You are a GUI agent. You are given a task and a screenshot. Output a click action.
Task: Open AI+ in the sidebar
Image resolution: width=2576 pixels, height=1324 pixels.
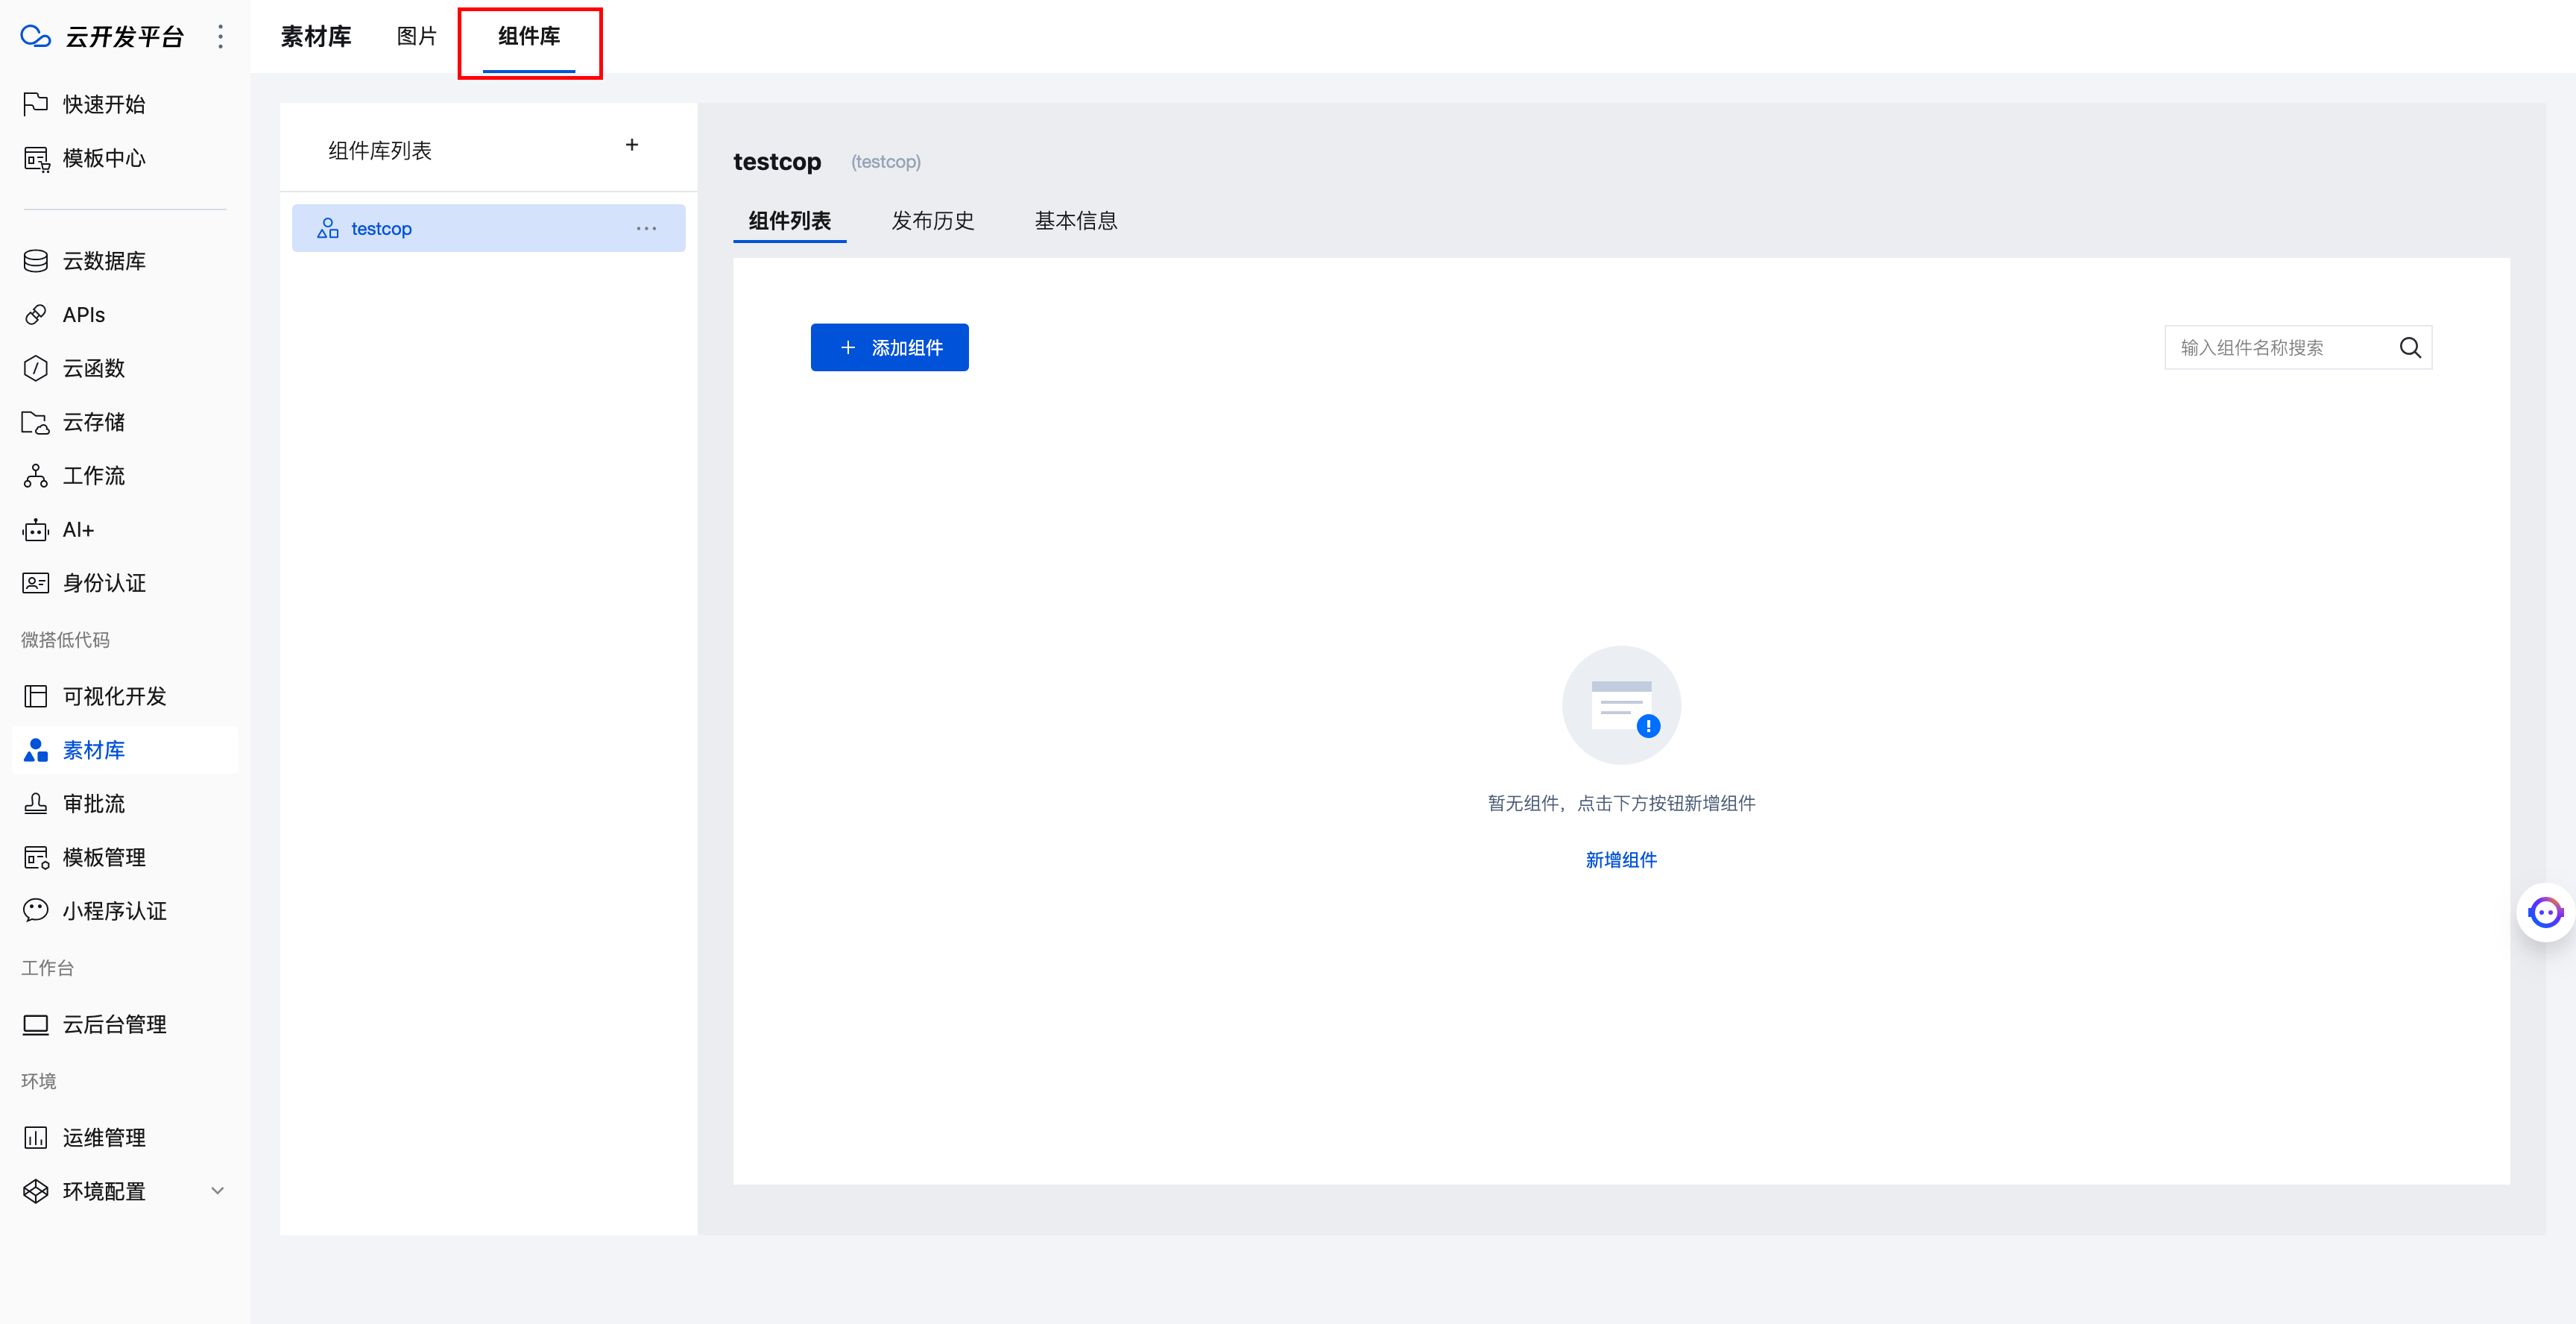point(78,530)
